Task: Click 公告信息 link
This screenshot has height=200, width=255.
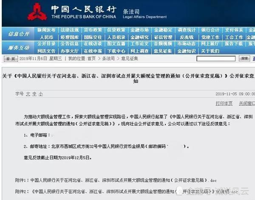Action: click(x=70, y=44)
